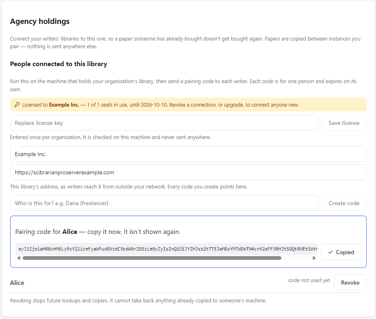This screenshot has width=376, height=319.
Task: Click the horizontal scrollbar thumb under the pairing code
Action: coord(152,258)
